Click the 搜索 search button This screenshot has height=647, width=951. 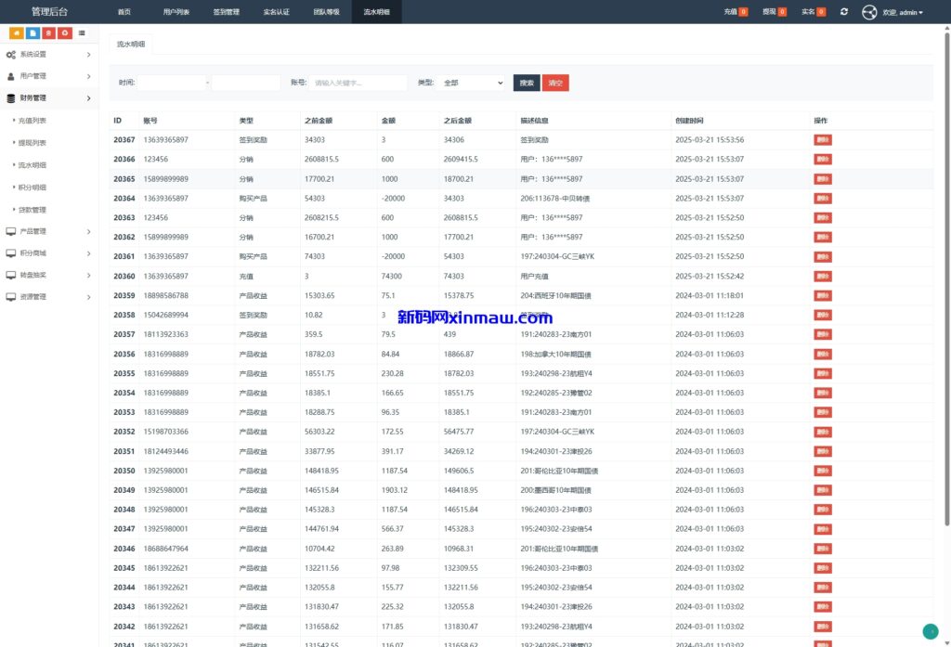pos(525,83)
